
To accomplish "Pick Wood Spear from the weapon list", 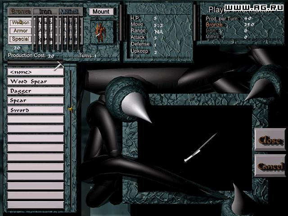I will [x=36, y=81].
